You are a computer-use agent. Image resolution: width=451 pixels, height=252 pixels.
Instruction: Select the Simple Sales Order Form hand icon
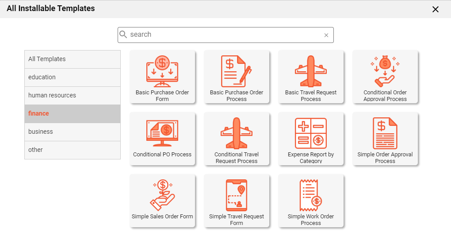(x=162, y=195)
